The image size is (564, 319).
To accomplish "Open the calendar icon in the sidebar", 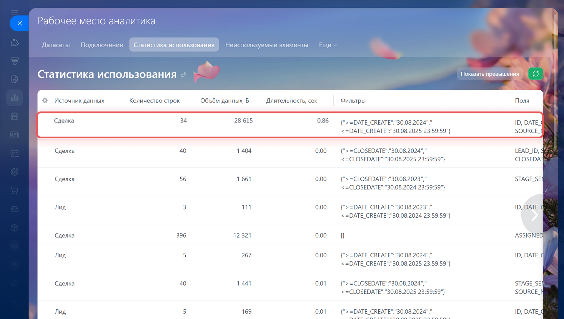I will [x=14, y=153].
